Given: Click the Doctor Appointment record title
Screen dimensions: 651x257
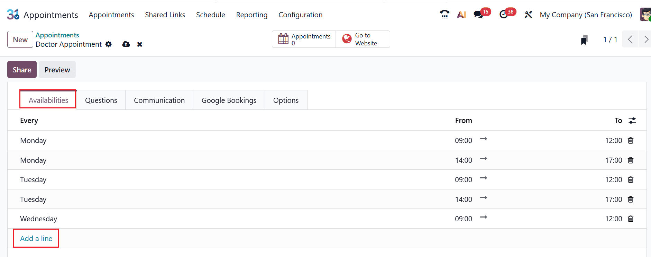Looking at the screenshot, I should [68, 44].
